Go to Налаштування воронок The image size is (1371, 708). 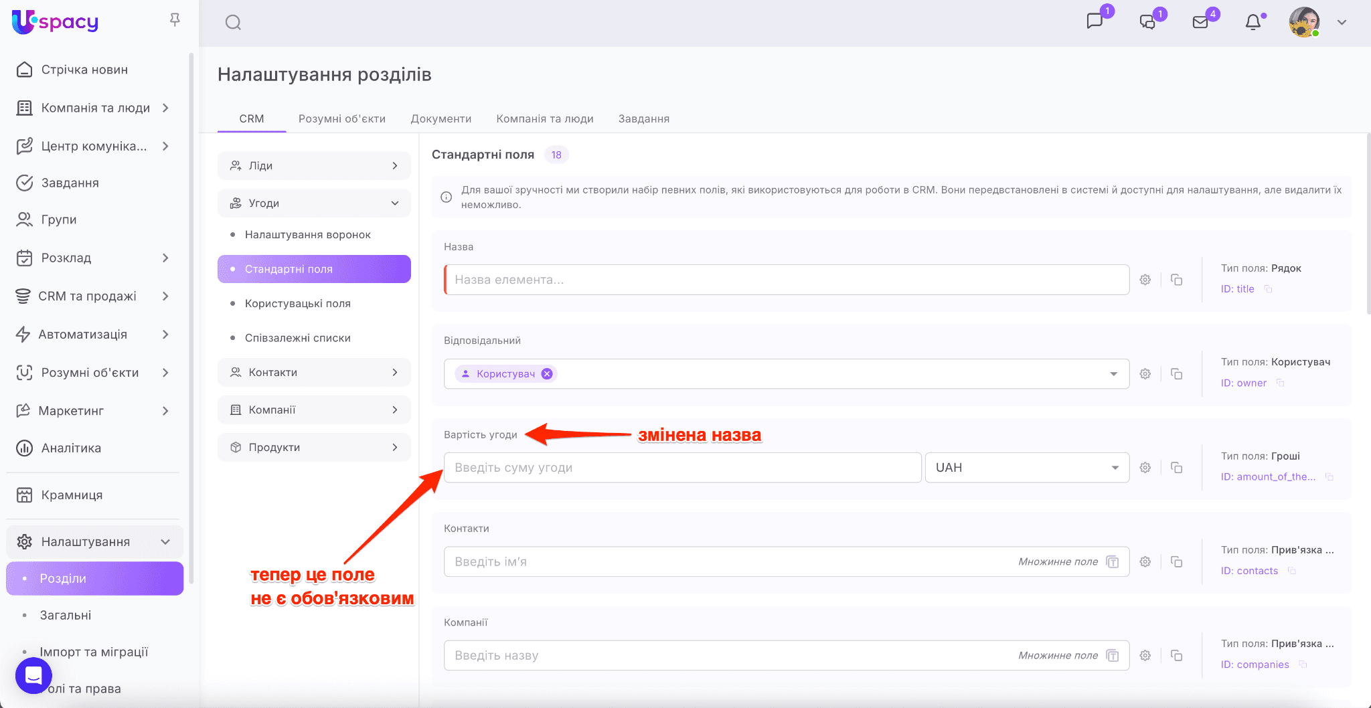point(307,235)
